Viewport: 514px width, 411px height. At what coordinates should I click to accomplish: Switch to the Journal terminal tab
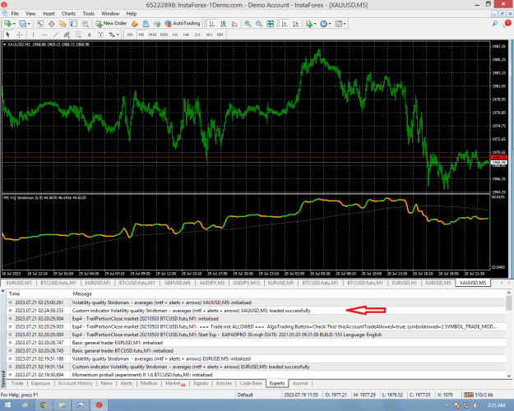300,383
